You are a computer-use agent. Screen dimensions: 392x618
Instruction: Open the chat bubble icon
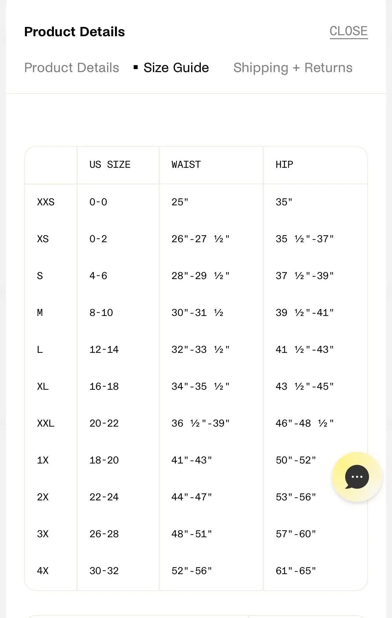[357, 477]
